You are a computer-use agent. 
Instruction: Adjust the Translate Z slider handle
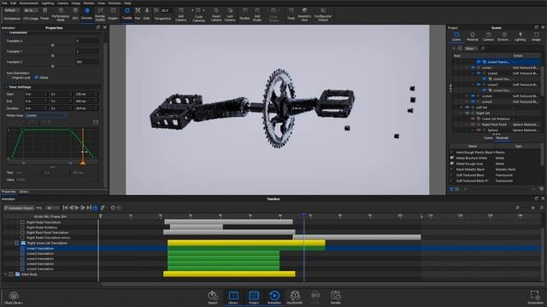[53, 67]
